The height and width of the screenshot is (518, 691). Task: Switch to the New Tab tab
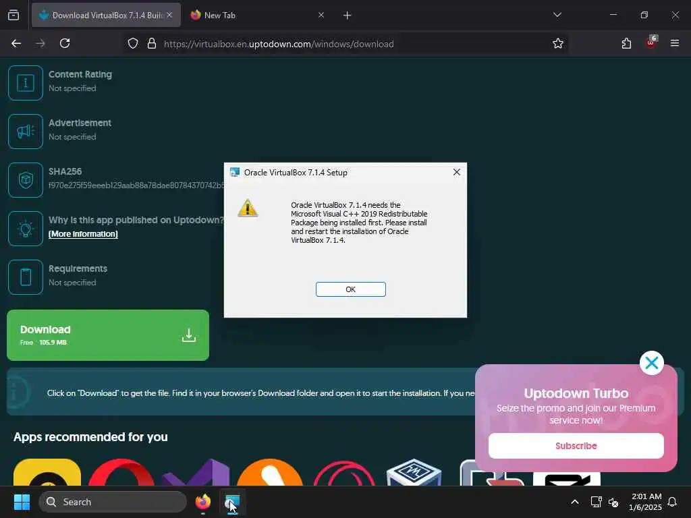click(x=256, y=15)
